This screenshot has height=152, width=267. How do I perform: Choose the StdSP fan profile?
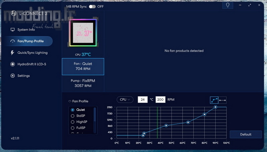coord(73,116)
